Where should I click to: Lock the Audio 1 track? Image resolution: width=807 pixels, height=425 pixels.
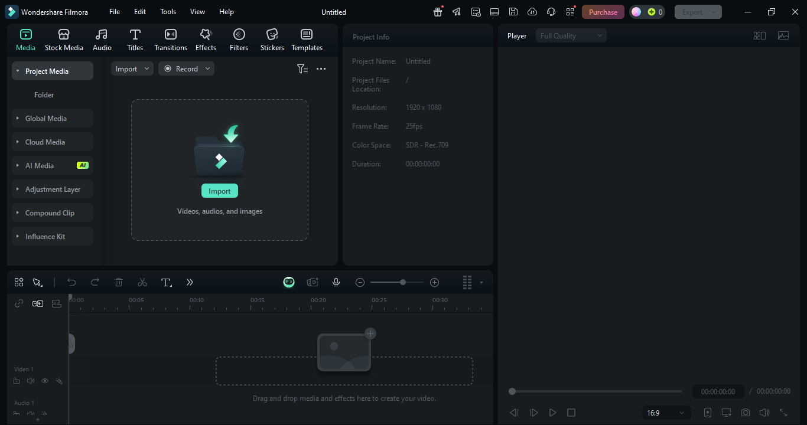[16, 414]
